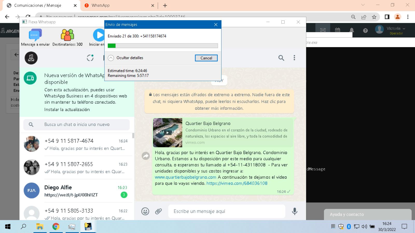Click the sending progress bar
The image size is (415, 233).
click(x=163, y=46)
